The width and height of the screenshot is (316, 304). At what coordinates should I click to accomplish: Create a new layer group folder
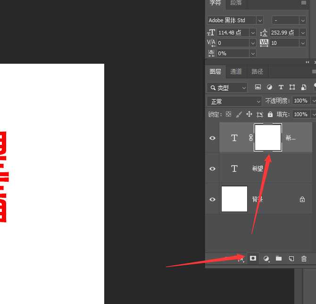(x=279, y=258)
